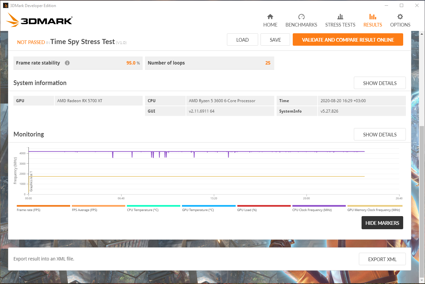Toggle CPU Temperature legend
The height and width of the screenshot is (284, 425).
(153, 208)
